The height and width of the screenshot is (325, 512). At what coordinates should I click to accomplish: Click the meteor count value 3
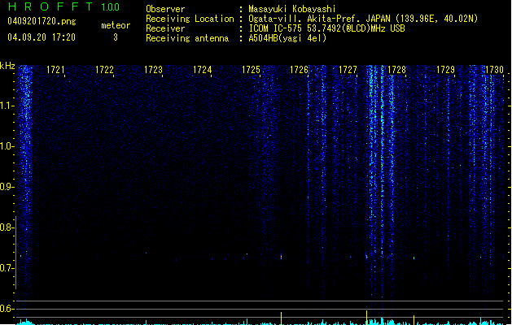tap(116, 37)
